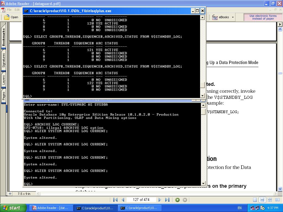The width and height of the screenshot is (283, 212).
Task: Click the green previous view arrow
Action: 177,200
